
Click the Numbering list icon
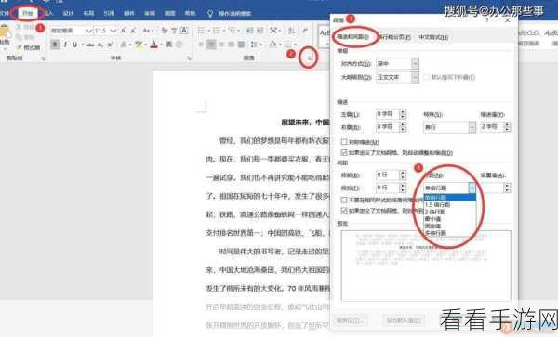click(216, 31)
